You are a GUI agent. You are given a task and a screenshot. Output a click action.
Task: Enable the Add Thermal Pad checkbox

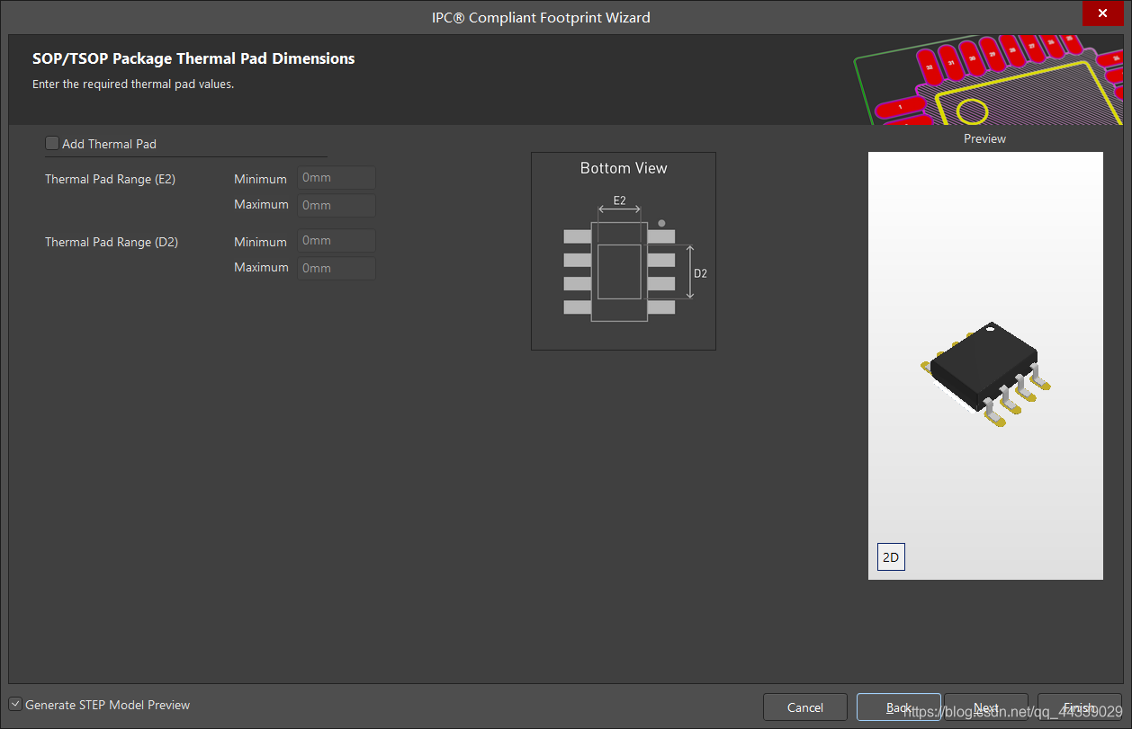coord(52,144)
